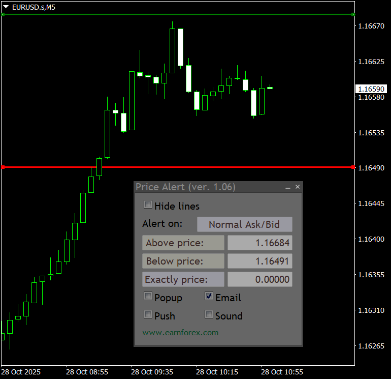Click the Above price label button

pos(183,243)
